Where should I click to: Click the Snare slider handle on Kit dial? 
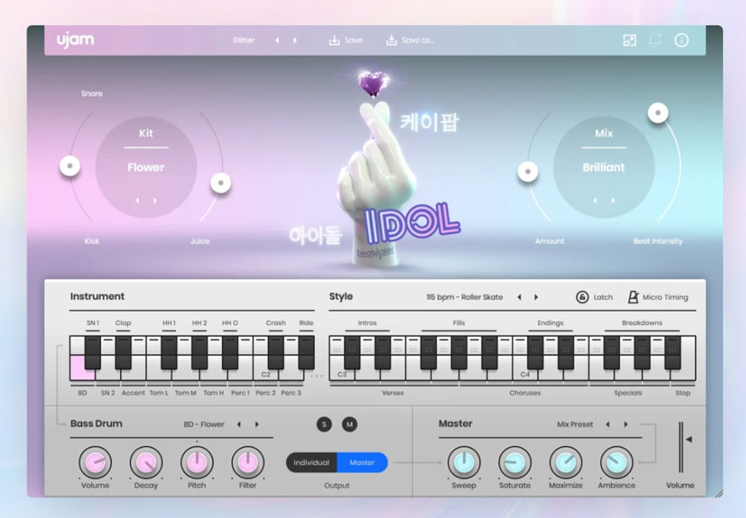coord(70,166)
